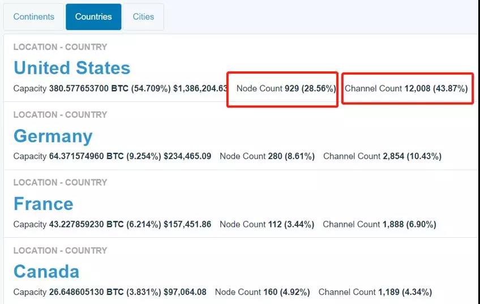This screenshot has width=480, height=304.
Task: Click Germany USD value $234,465.09
Action: click(187, 156)
